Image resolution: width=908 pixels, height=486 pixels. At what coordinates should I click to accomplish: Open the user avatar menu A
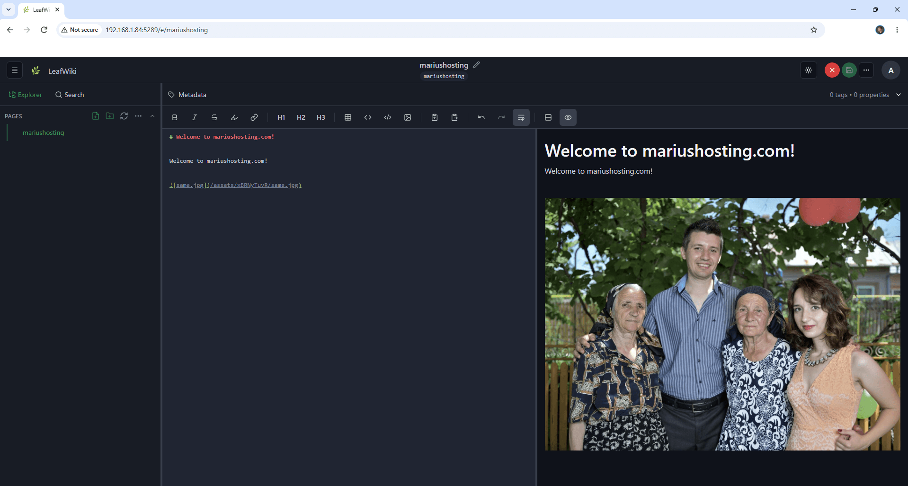(891, 71)
